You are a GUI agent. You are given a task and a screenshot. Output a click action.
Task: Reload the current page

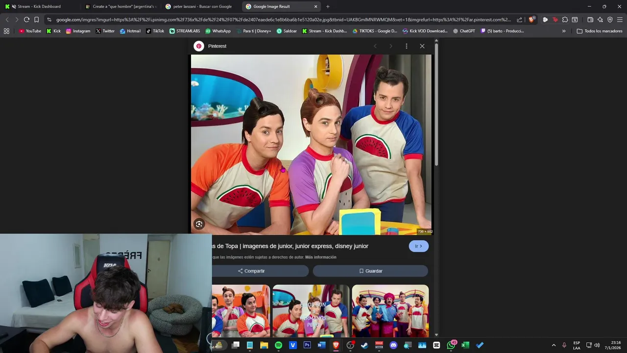point(26,20)
